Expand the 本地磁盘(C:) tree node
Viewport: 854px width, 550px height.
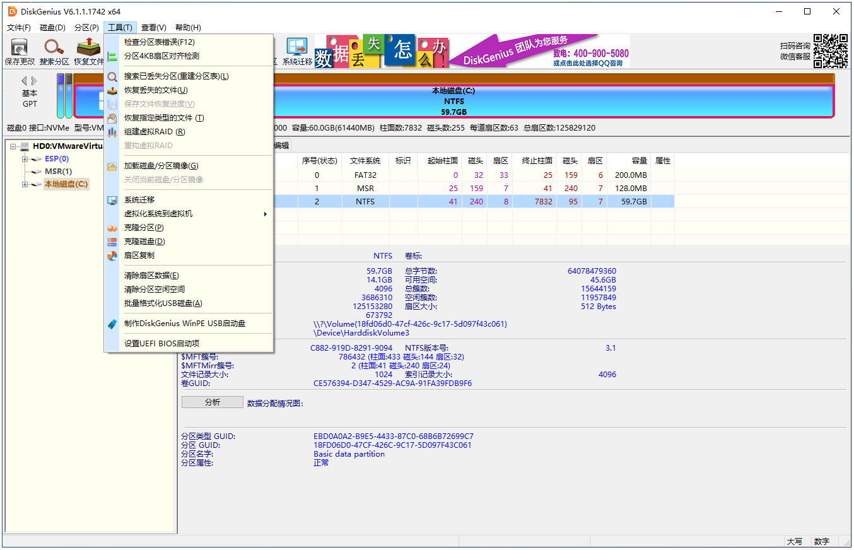(26, 184)
